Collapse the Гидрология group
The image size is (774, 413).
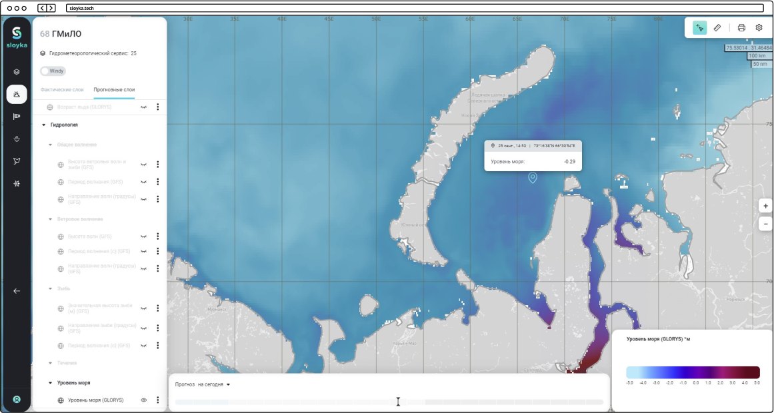coord(43,125)
